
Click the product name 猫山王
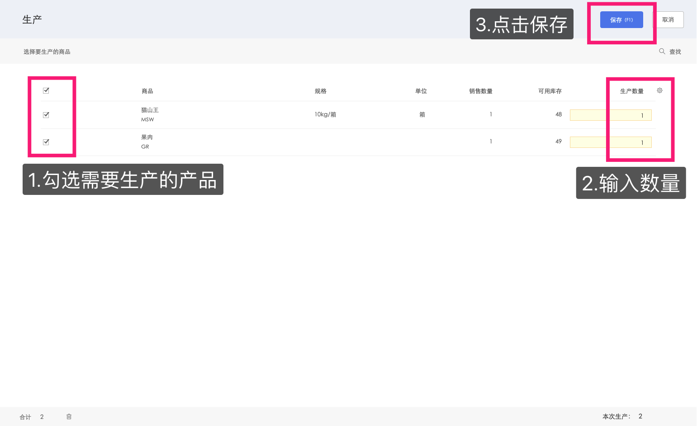click(x=149, y=110)
